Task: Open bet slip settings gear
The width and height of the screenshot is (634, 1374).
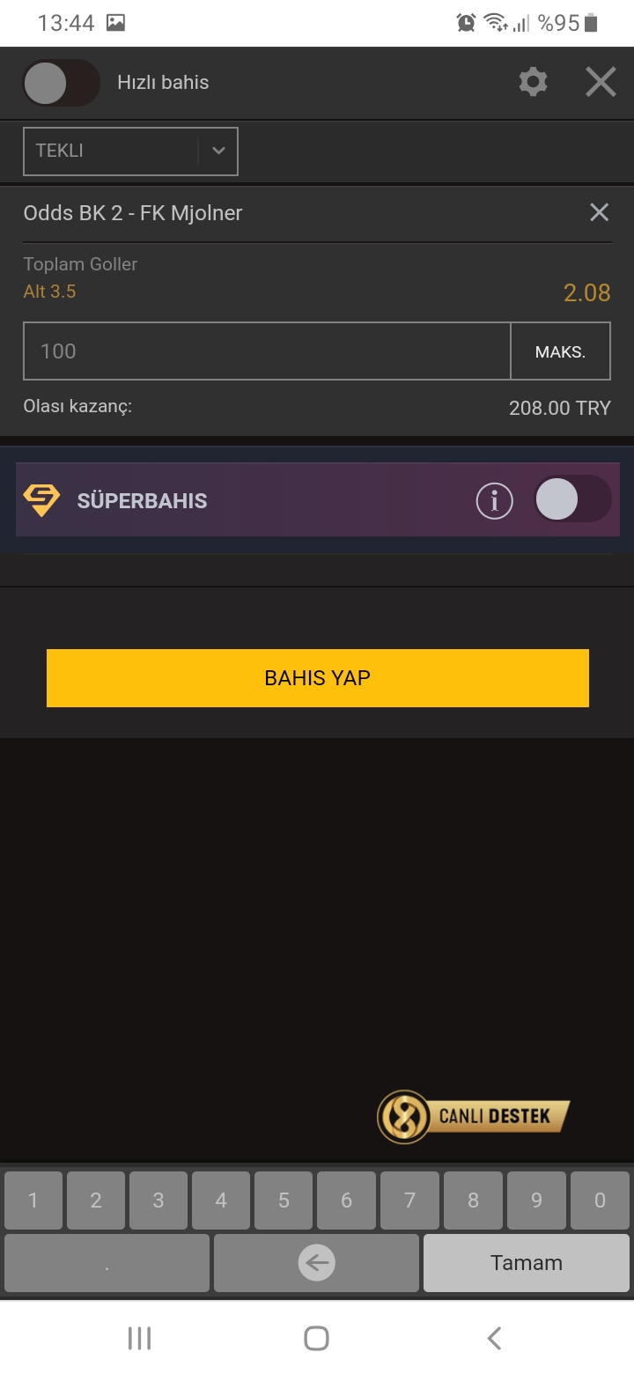Action: click(533, 83)
